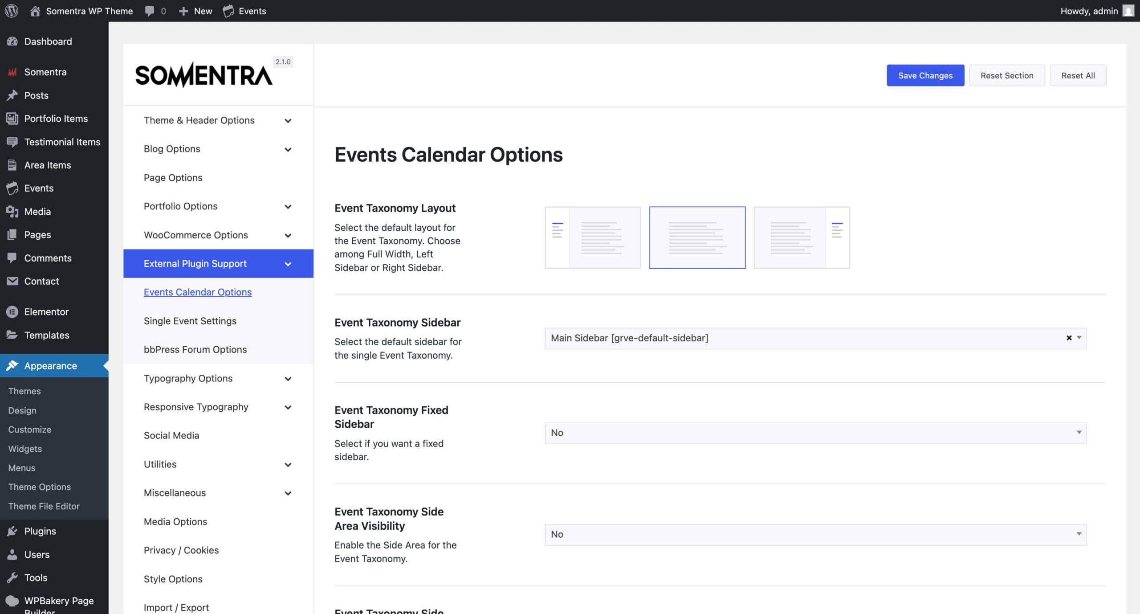
Task: Click the Testimonial Items icon
Action: point(12,142)
